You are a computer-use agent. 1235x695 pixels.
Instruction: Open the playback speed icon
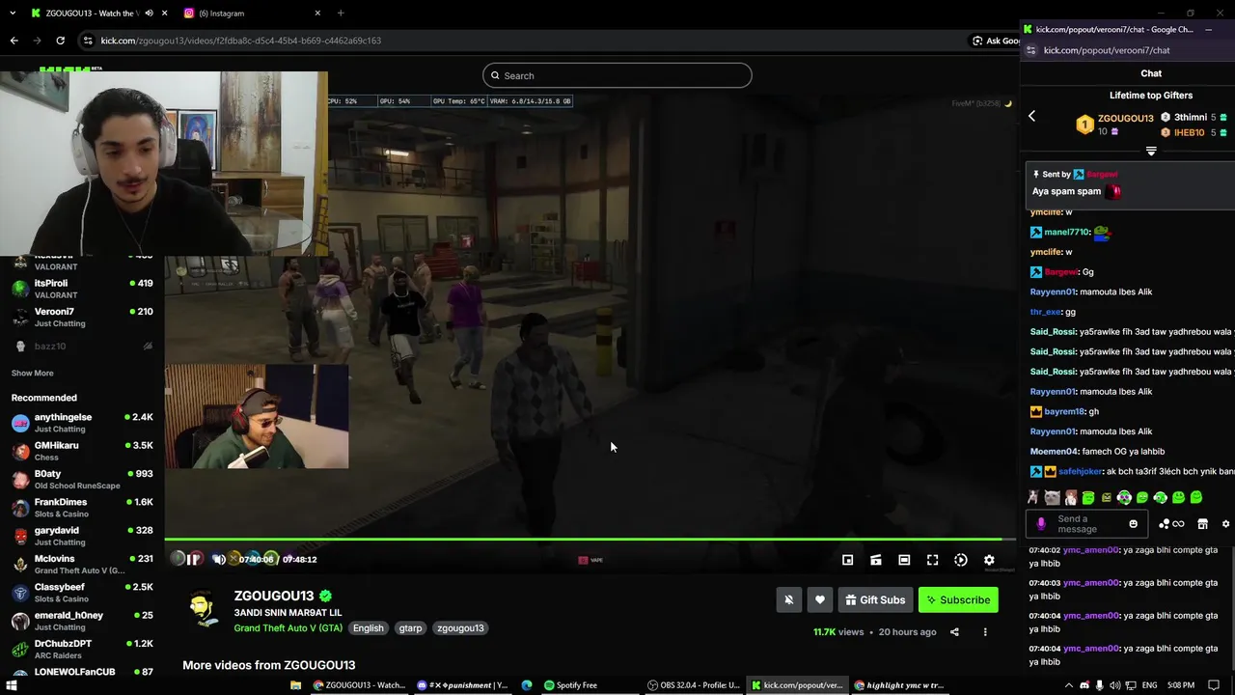pyautogui.click(x=961, y=560)
